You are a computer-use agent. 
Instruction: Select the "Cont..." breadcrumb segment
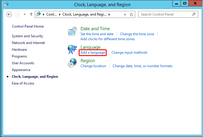[x=51, y=14]
